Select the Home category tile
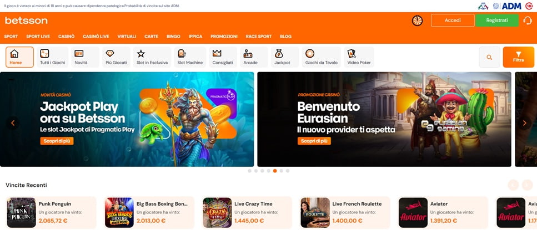The width and height of the screenshot is (537, 230). point(19,57)
